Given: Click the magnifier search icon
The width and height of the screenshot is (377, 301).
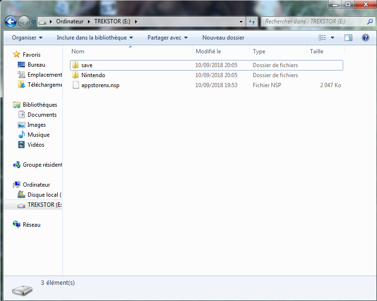Looking at the screenshot, I should coord(370,21).
